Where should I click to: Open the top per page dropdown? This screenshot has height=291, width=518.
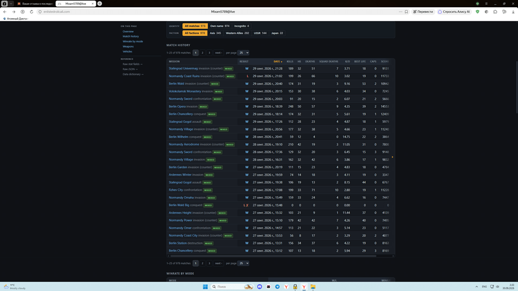tap(243, 53)
